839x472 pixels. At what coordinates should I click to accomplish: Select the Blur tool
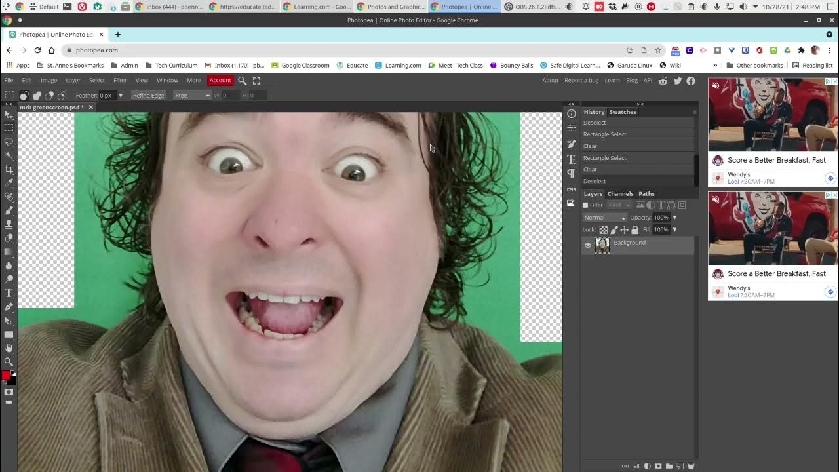(x=9, y=265)
